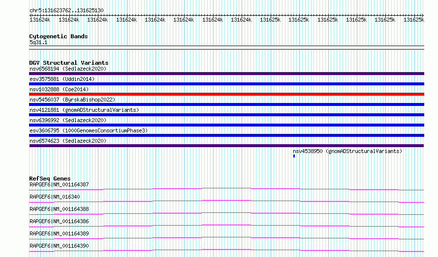Screen dimensions: 438x257
Task: Open nsv4538950 (gnomADStructuralVariants) label
Action: pos(347,151)
